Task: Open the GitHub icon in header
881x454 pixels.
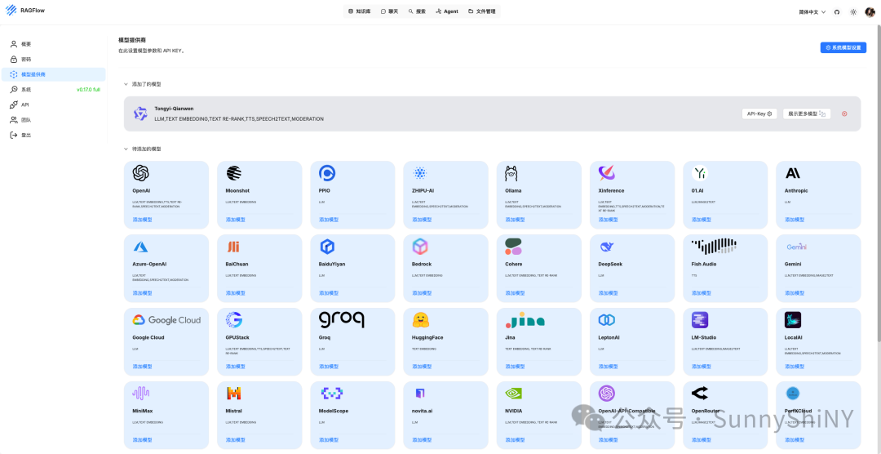Action: pyautogui.click(x=837, y=11)
